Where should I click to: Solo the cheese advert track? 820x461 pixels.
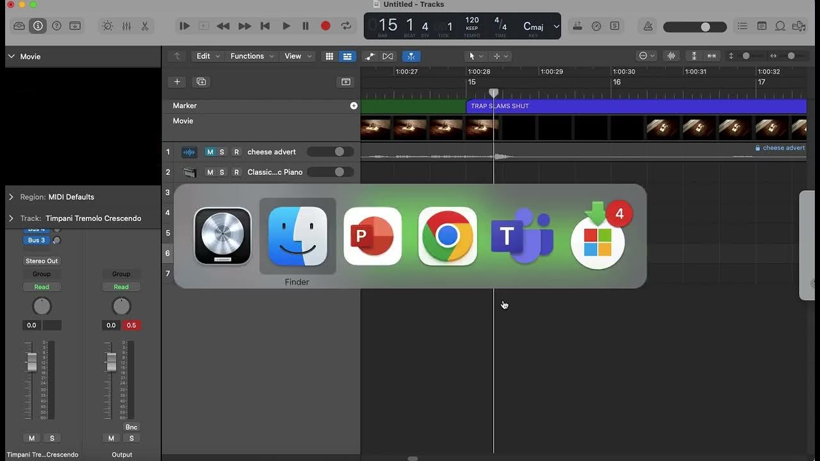coord(222,152)
